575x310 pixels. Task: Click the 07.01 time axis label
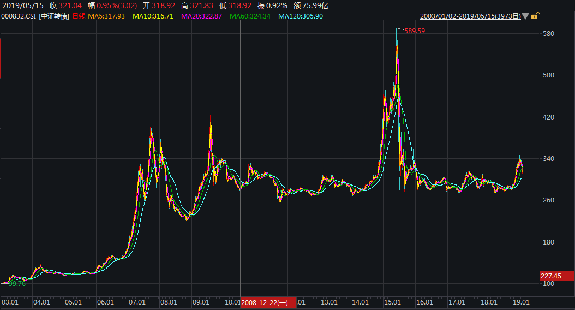point(137,302)
